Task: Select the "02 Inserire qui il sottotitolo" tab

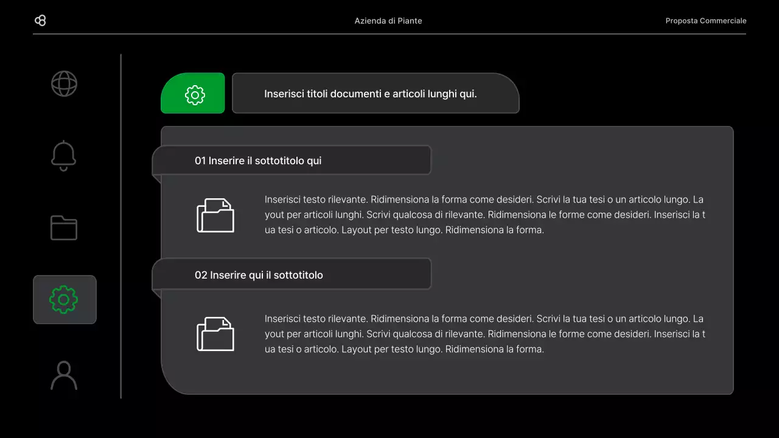Action: pyautogui.click(x=292, y=274)
